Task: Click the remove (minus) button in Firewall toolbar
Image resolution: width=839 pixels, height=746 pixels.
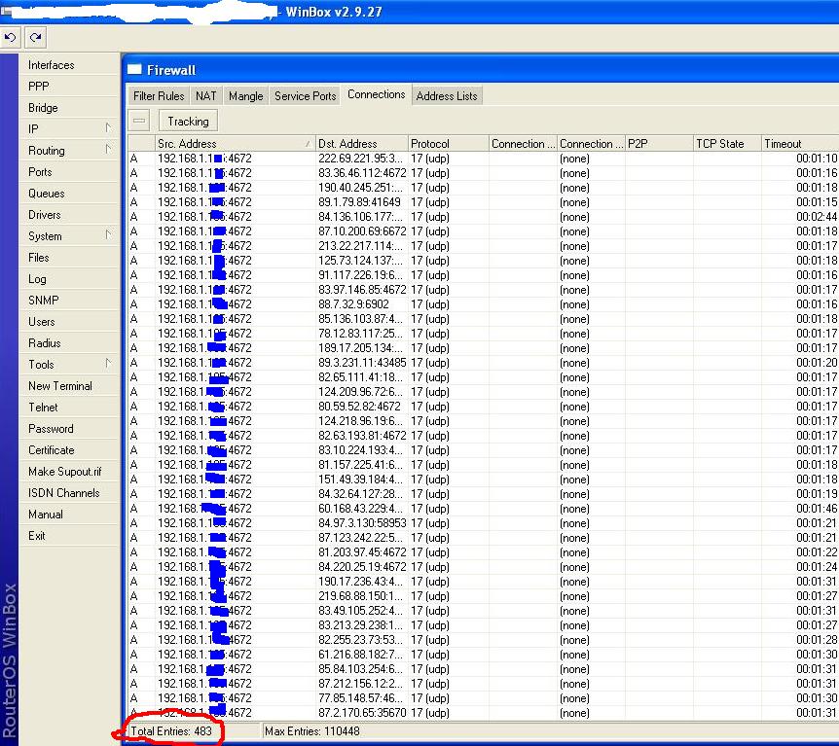Action: tap(139, 122)
